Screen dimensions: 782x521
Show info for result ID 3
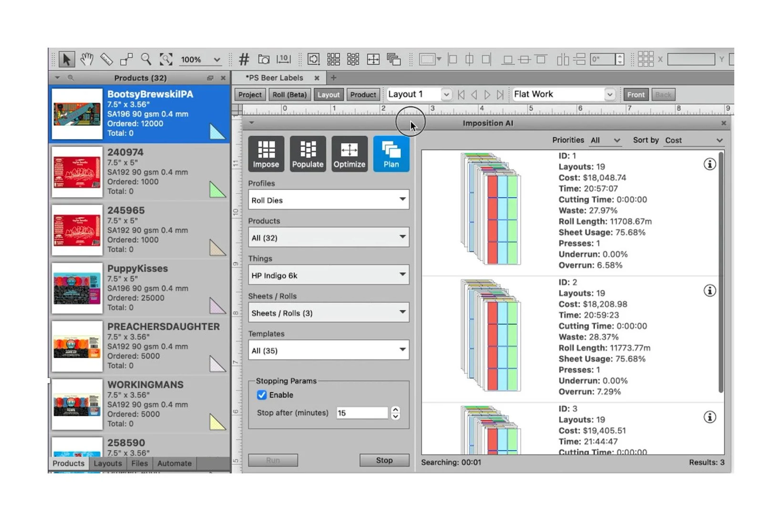point(710,417)
